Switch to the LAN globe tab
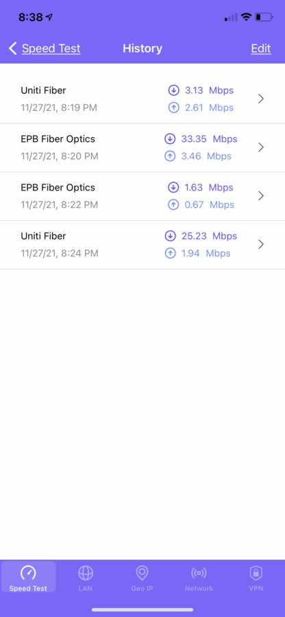 tap(86, 573)
